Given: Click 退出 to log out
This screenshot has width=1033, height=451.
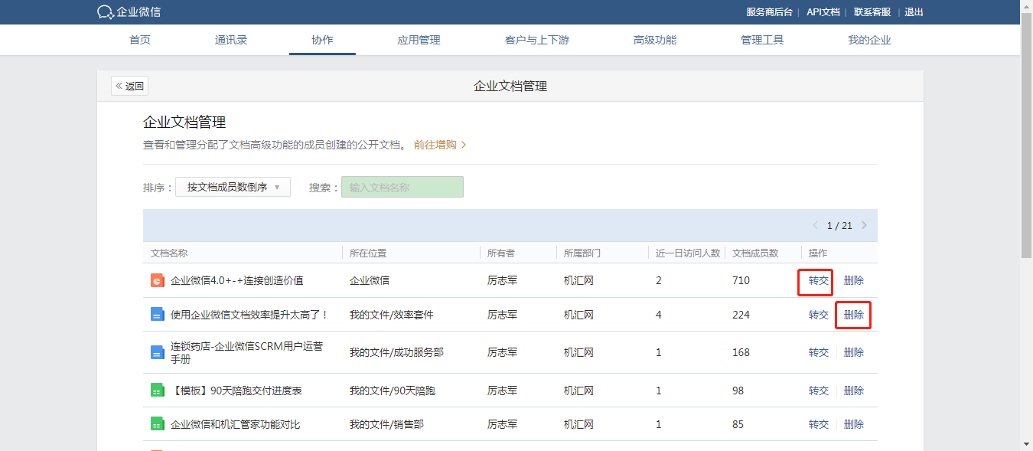Looking at the screenshot, I should click(x=914, y=12).
